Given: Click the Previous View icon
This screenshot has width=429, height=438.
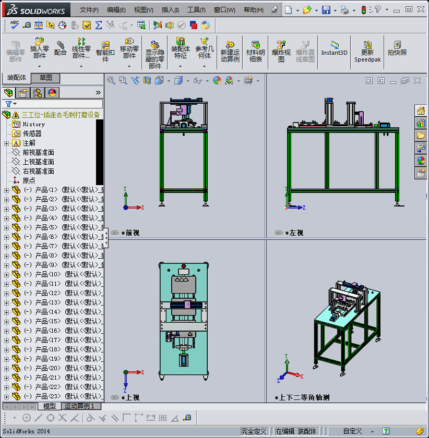Looking at the screenshot, I should (x=135, y=80).
